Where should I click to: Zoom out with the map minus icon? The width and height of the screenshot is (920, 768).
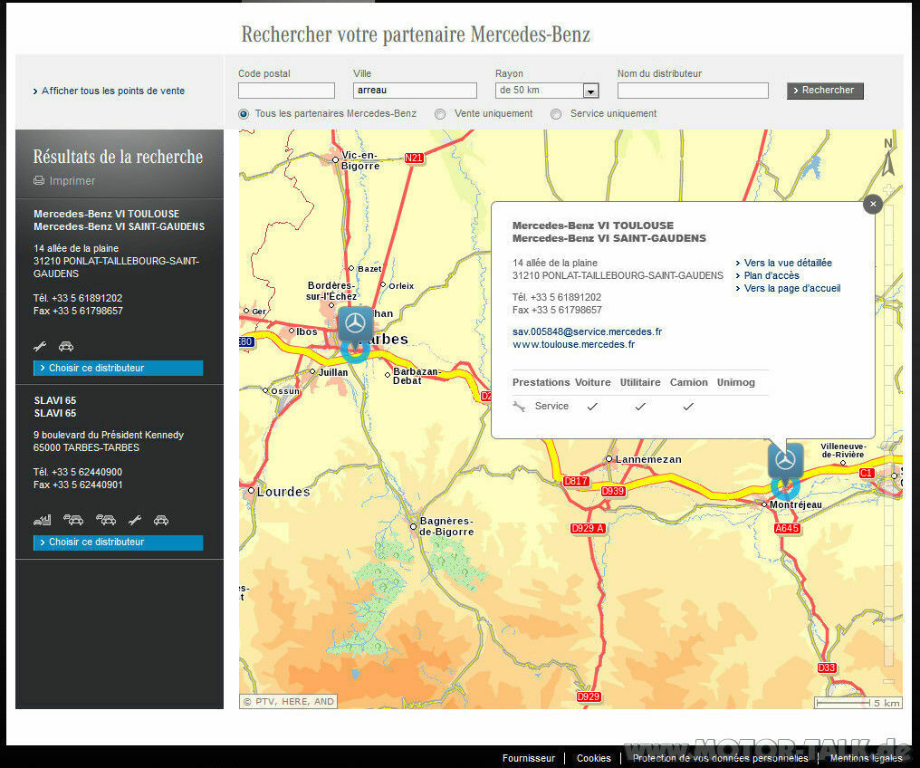(x=888, y=681)
